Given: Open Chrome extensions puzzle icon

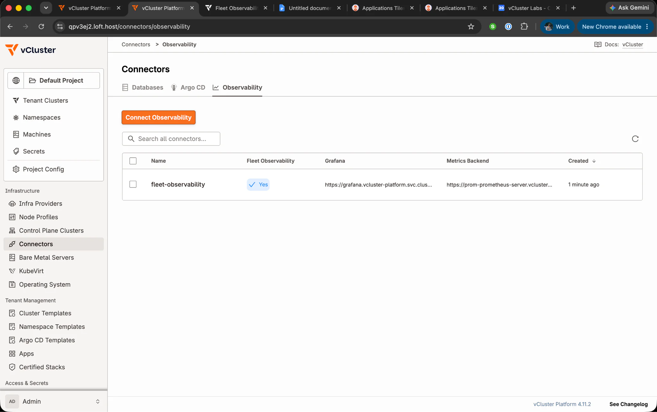Looking at the screenshot, I should [x=524, y=27].
